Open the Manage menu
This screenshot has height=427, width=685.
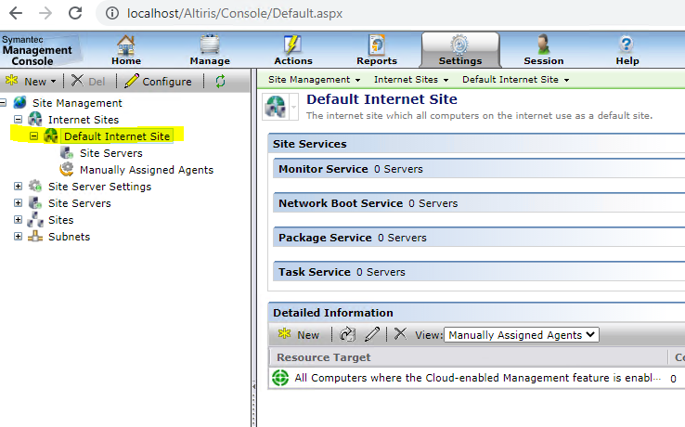(210, 50)
